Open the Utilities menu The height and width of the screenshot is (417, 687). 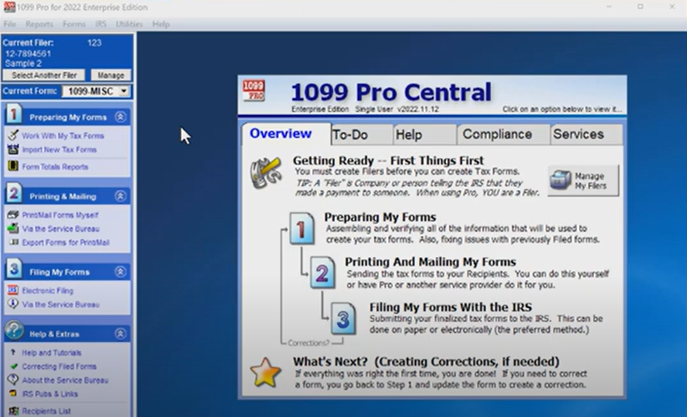pos(129,23)
